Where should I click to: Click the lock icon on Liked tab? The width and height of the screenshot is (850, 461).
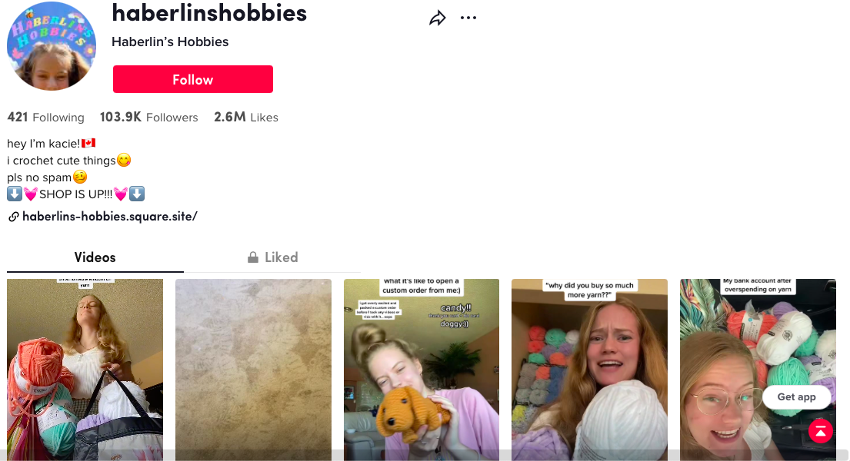click(252, 257)
